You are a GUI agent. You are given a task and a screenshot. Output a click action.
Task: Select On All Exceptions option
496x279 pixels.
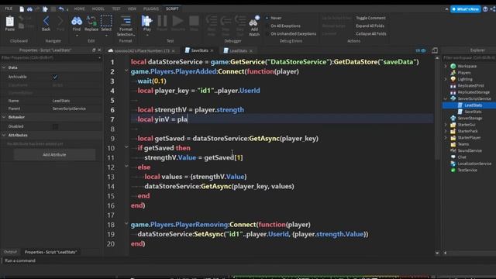(285, 26)
